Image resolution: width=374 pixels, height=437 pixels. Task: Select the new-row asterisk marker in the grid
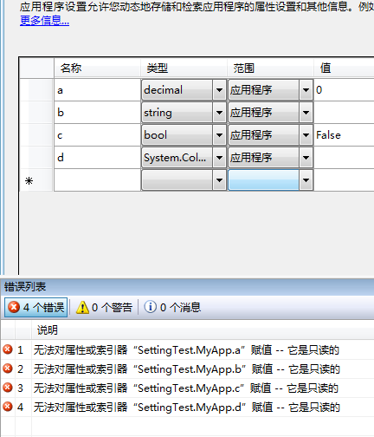tap(29, 180)
